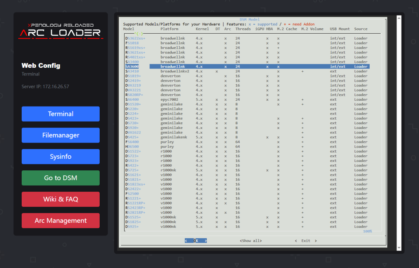The image size is (419, 268).
Task: Click the Server IP 172.16.26.57 text
Action: pos(45,86)
